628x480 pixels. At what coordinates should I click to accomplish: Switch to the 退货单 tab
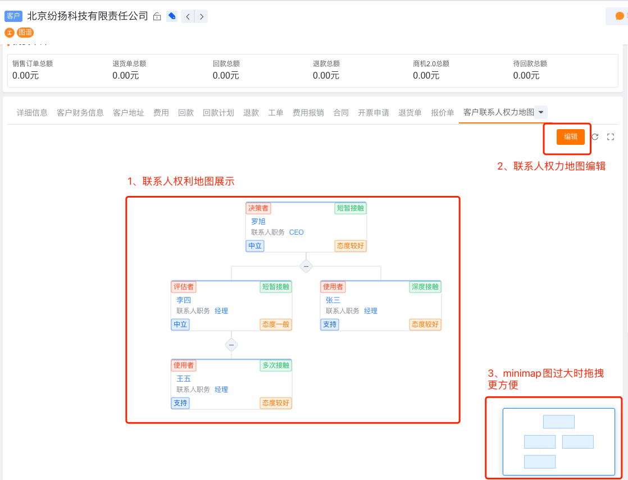tap(409, 113)
